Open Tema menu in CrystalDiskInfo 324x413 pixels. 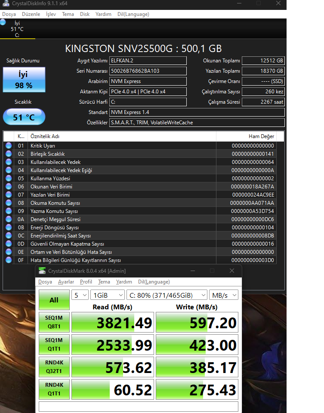68,14
